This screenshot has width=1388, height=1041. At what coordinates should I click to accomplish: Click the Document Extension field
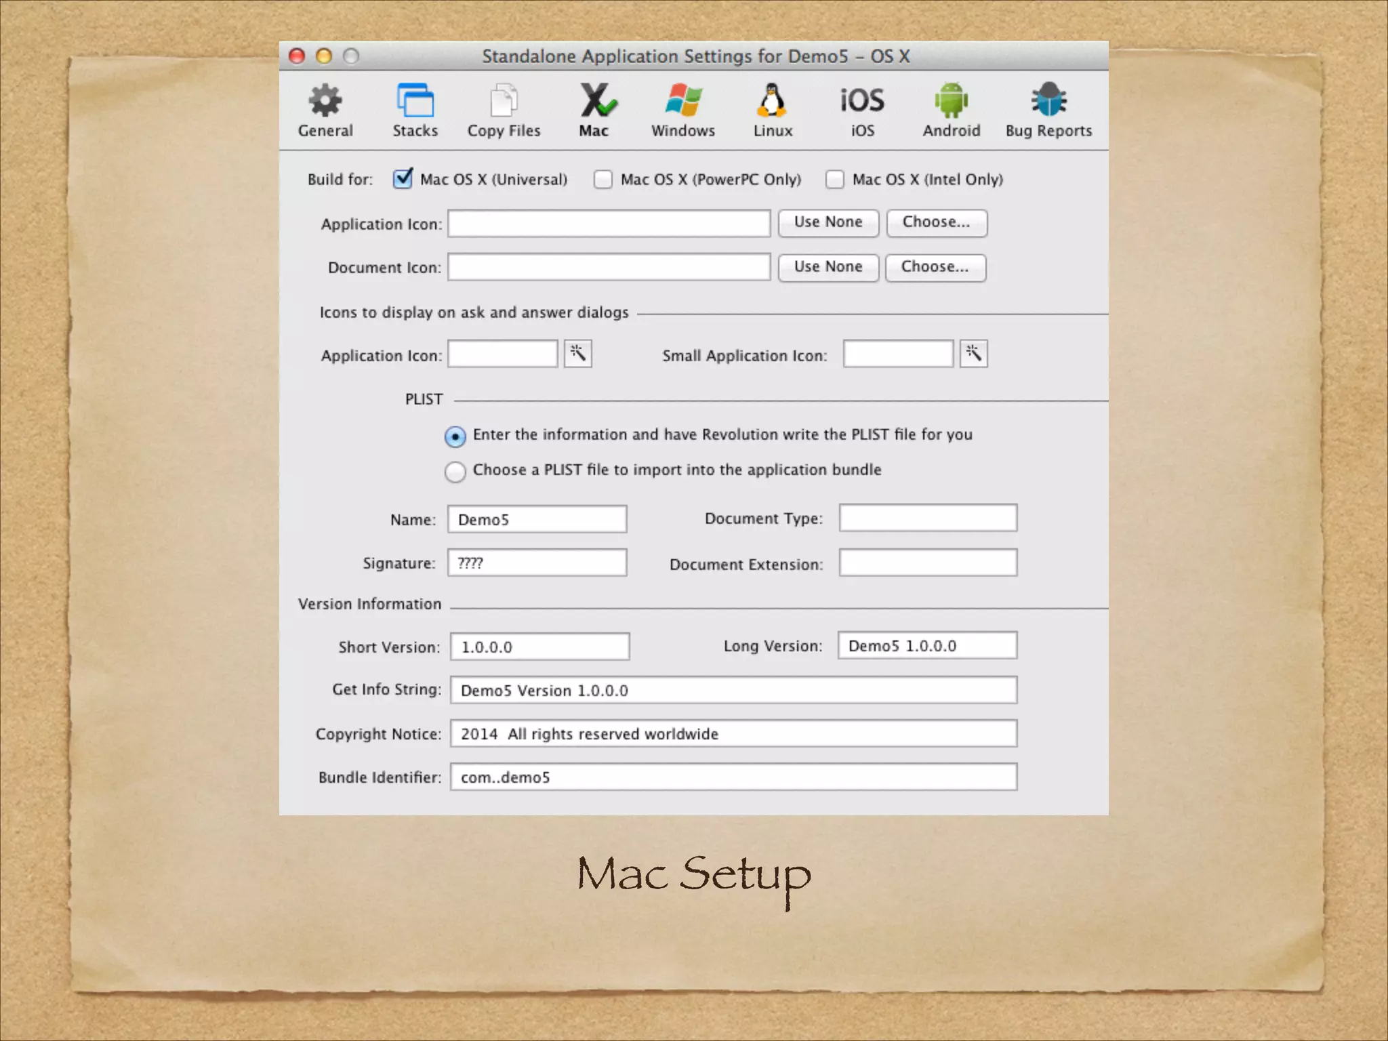coord(928,563)
